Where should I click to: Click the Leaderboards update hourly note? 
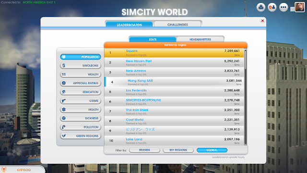tap(228, 157)
